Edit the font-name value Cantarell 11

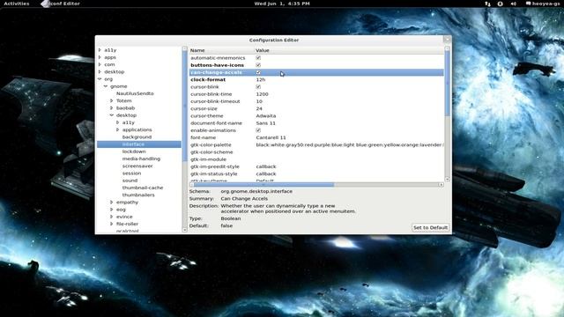271,137
